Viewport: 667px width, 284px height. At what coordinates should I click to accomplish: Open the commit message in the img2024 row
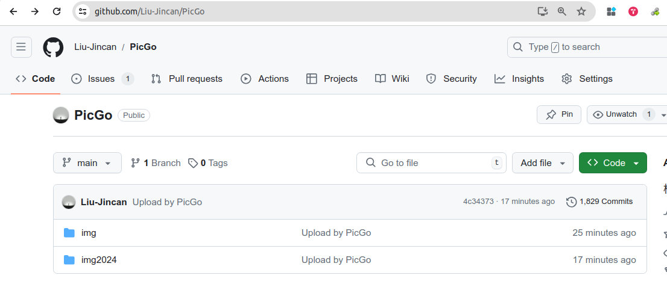336,260
